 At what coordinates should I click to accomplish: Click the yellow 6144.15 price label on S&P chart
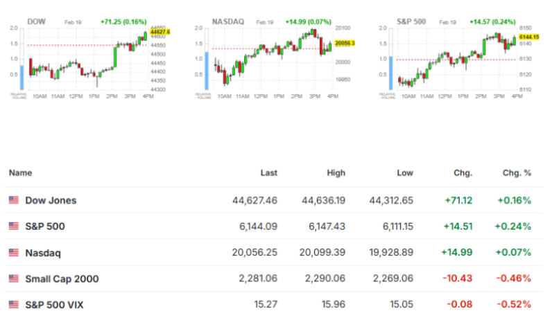point(529,37)
